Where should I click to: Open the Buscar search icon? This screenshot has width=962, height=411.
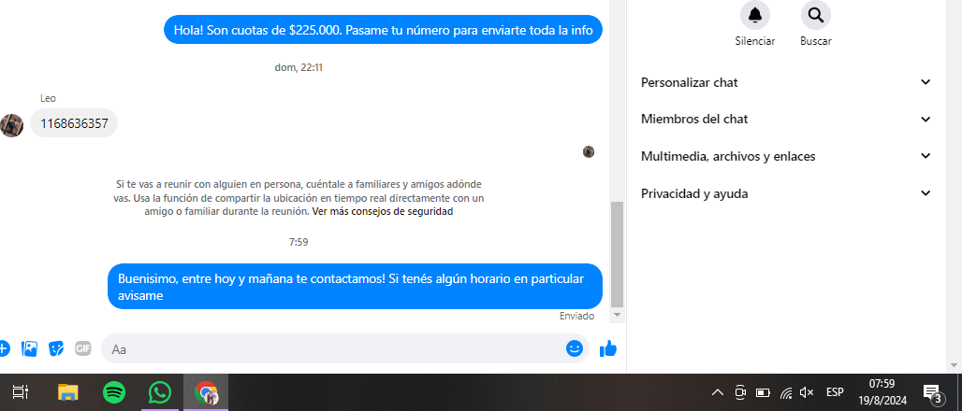click(816, 15)
